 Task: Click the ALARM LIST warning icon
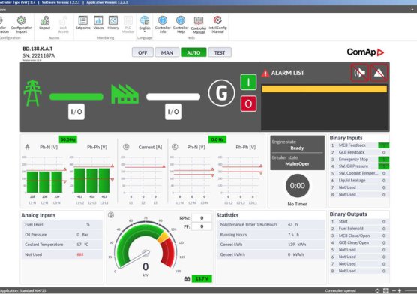point(265,73)
